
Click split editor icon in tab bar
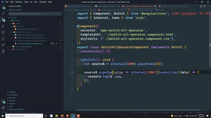pos(204,6)
